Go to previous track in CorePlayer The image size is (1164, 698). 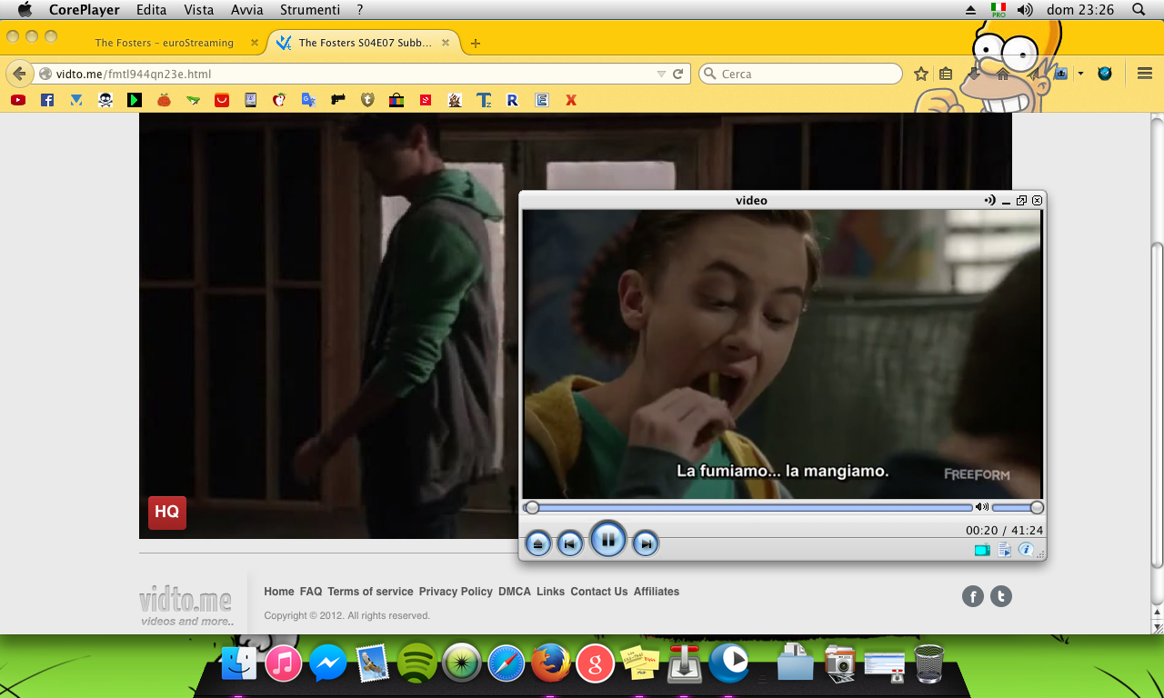pyautogui.click(x=570, y=544)
